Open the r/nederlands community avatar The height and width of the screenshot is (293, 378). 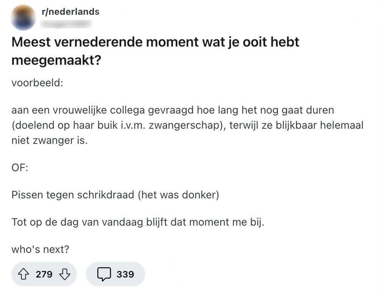click(x=24, y=17)
